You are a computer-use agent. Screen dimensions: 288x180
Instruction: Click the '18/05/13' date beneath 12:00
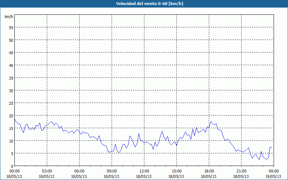click(x=144, y=176)
